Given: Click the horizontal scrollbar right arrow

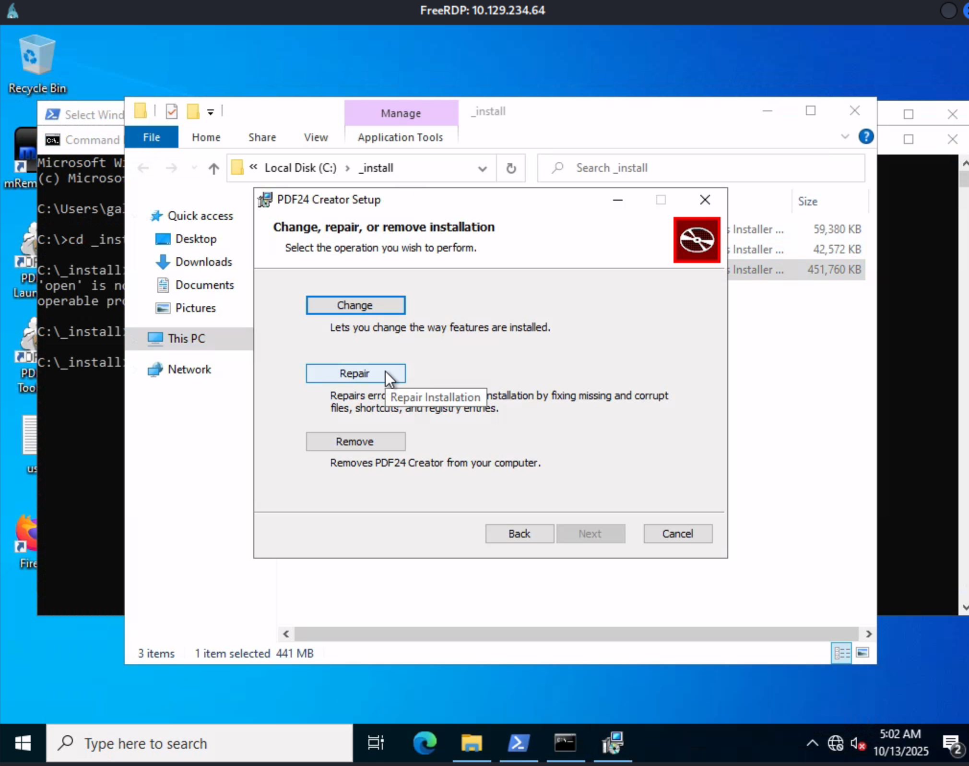Looking at the screenshot, I should tap(868, 634).
